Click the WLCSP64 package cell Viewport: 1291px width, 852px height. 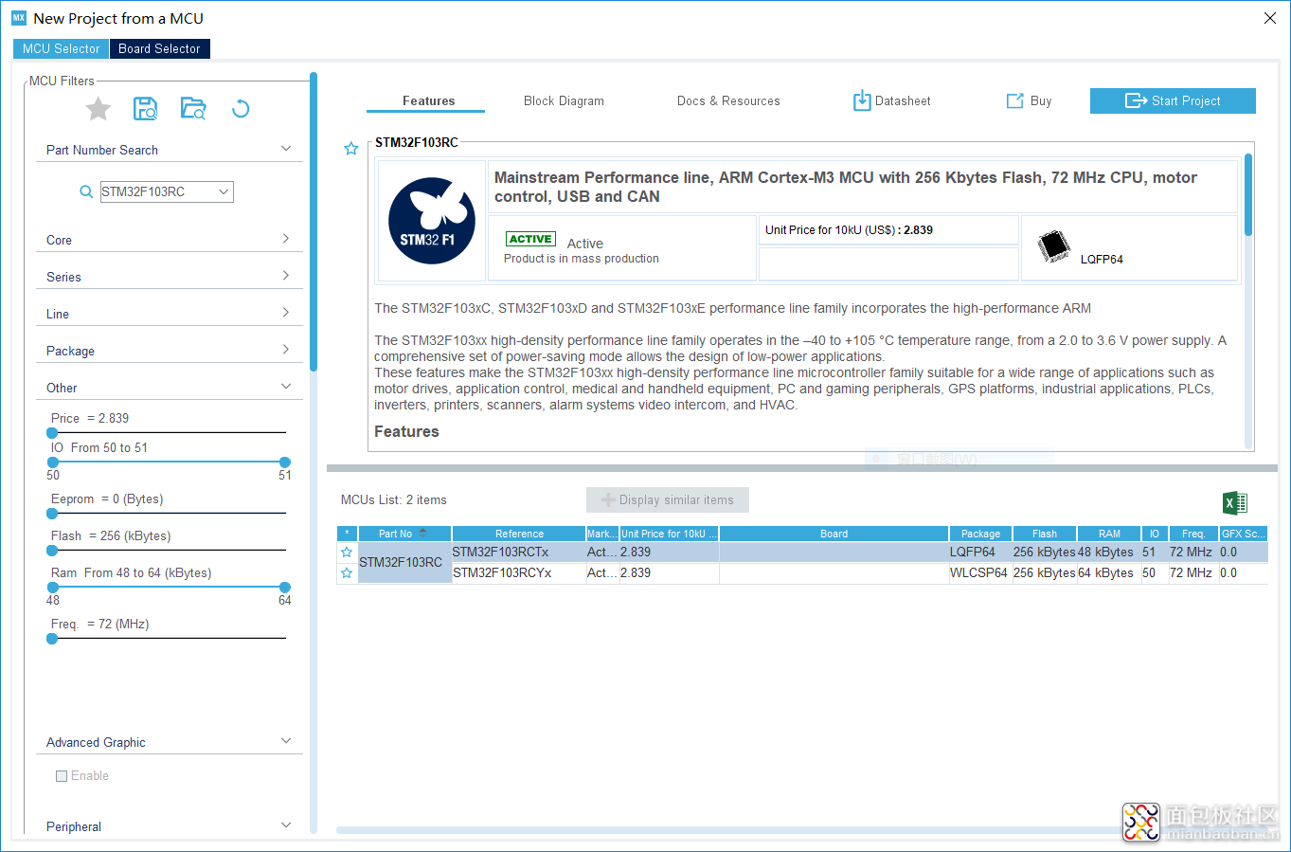click(x=980, y=573)
